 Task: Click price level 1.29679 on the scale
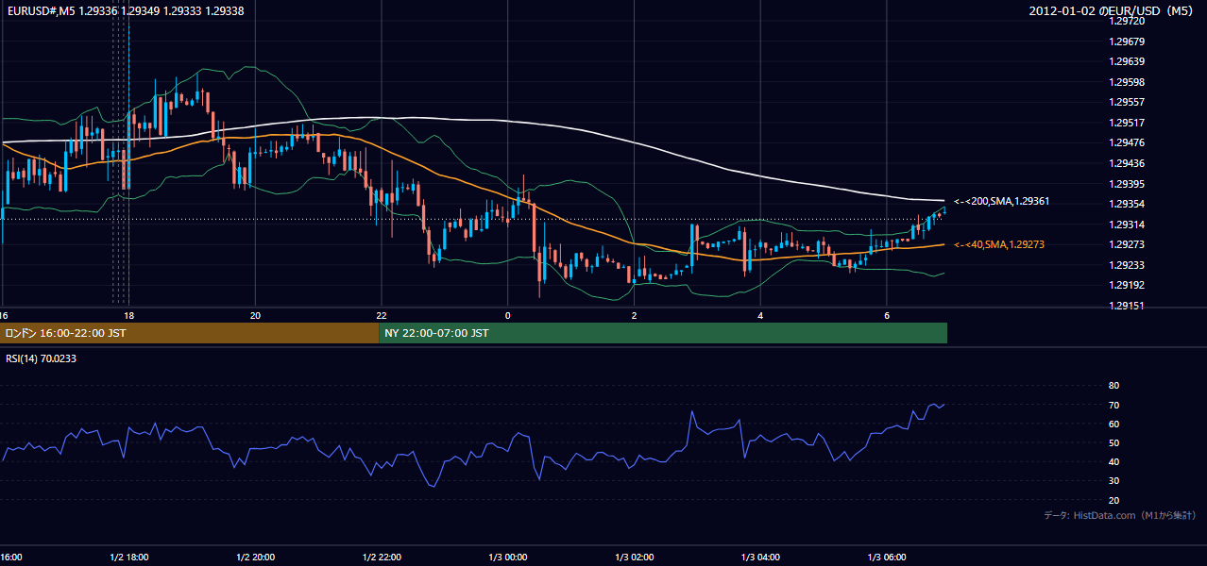click(1127, 42)
